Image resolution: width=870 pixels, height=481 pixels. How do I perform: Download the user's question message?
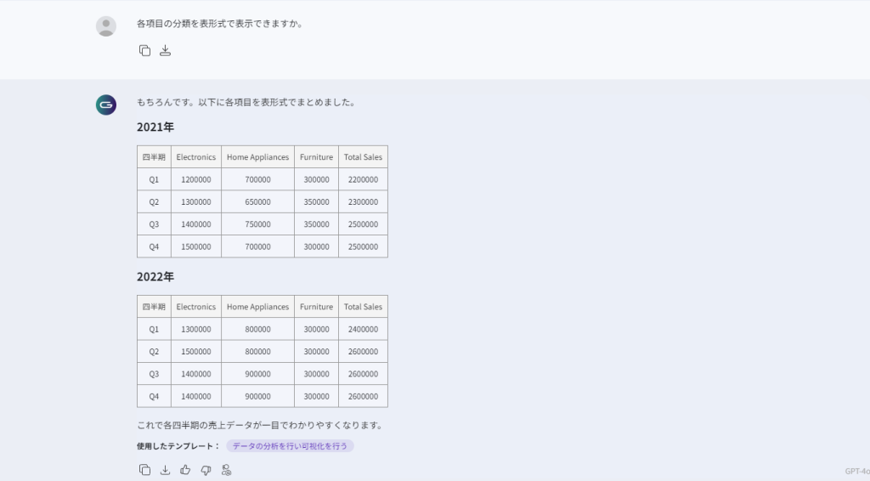(x=166, y=50)
